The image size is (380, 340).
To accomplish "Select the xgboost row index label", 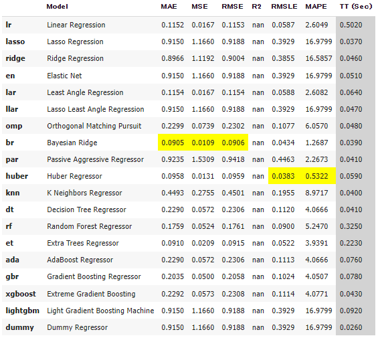I will click(21, 294).
